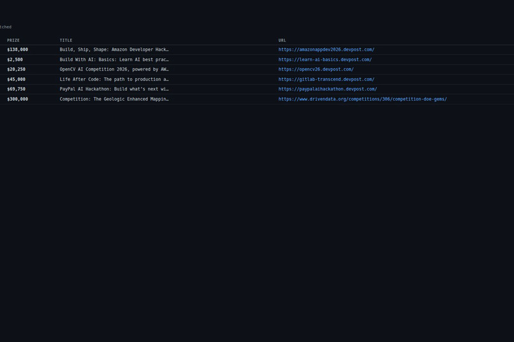Viewport: 514px width, 342px height.
Task: Click the 'Life After Code' title
Action: (x=114, y=79)
